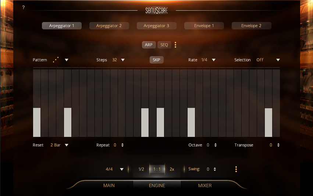Enable ARP mode
This screenshot has height=196, width=313.
click(149, 45)
